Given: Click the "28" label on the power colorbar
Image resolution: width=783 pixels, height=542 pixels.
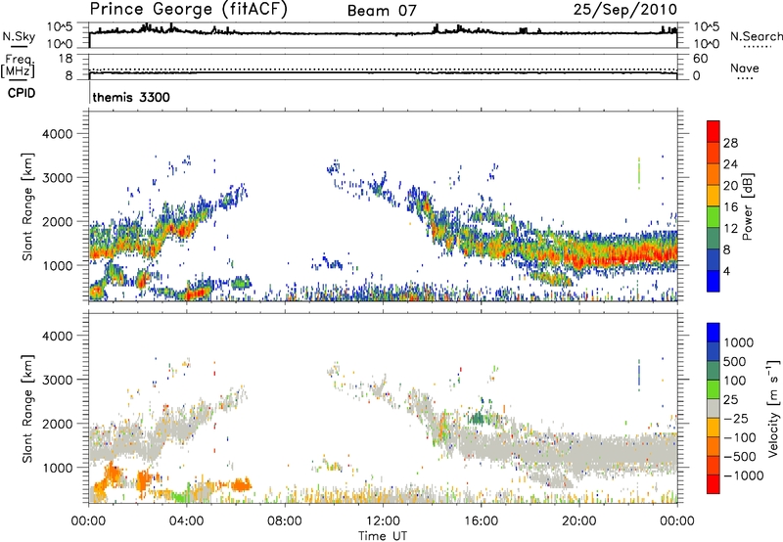Looking at the screenshot, I should (730, 143).
